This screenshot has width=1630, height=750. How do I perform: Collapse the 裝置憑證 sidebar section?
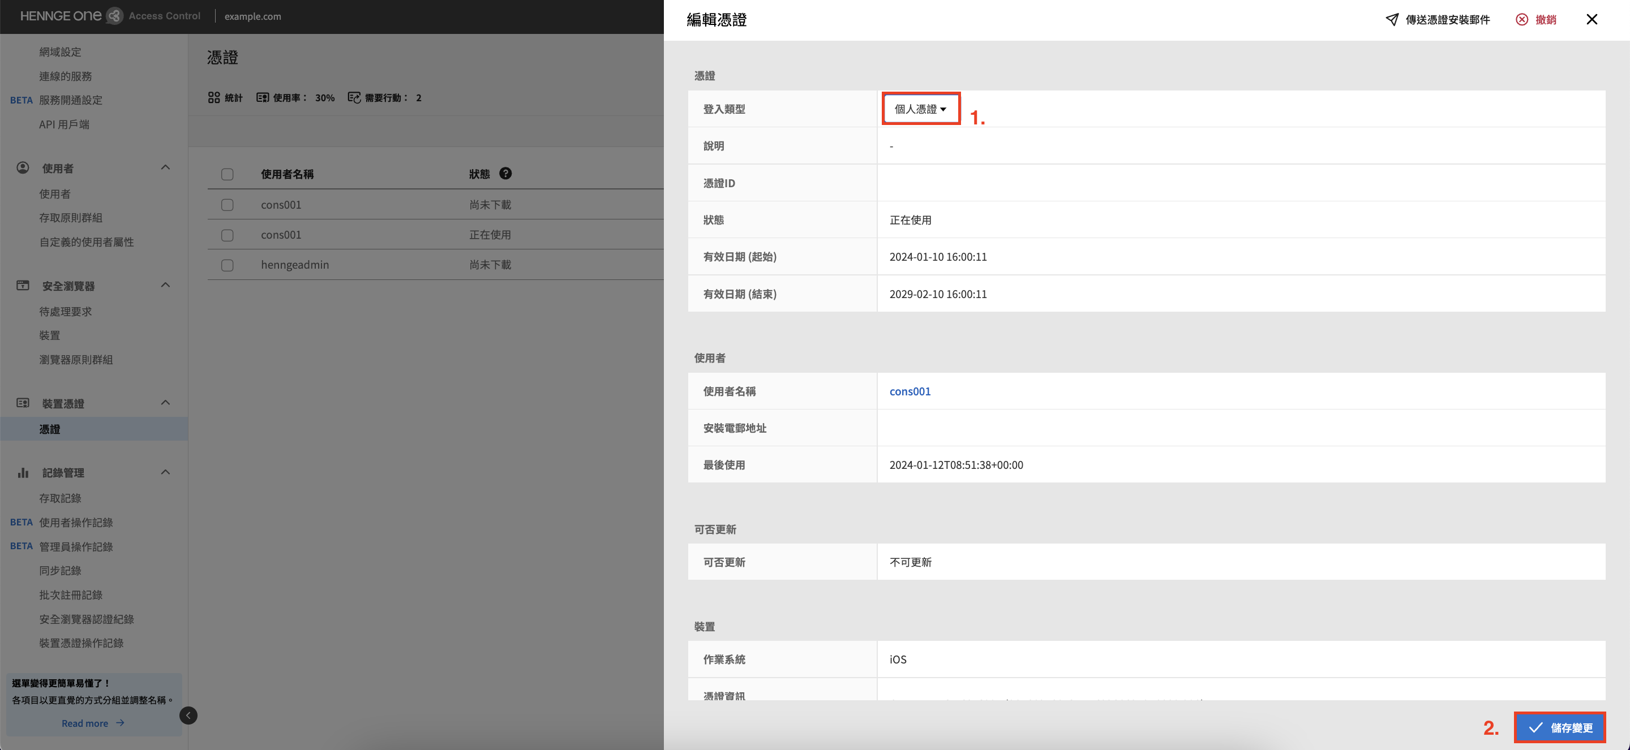pos(165,403)
